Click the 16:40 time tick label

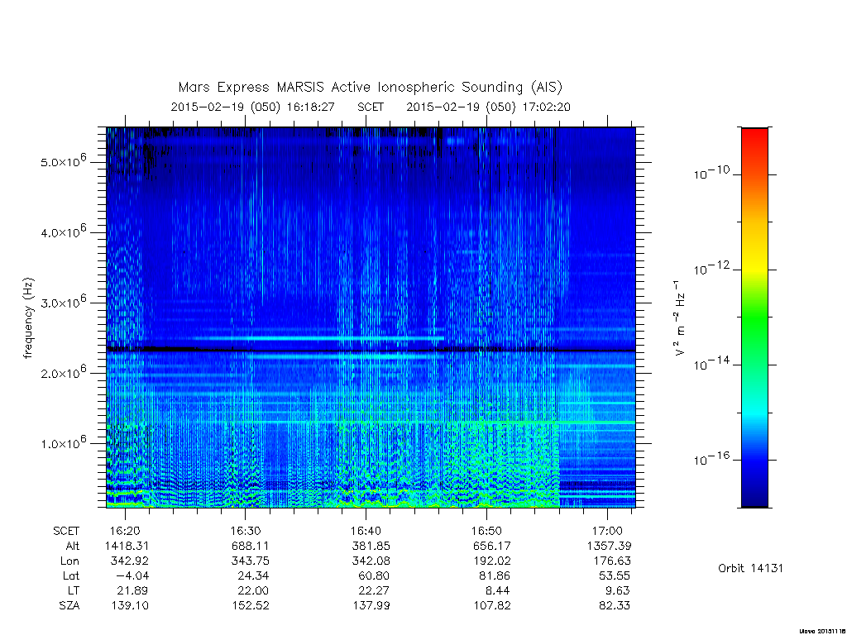pyautogui.click(x=366, y=531)
